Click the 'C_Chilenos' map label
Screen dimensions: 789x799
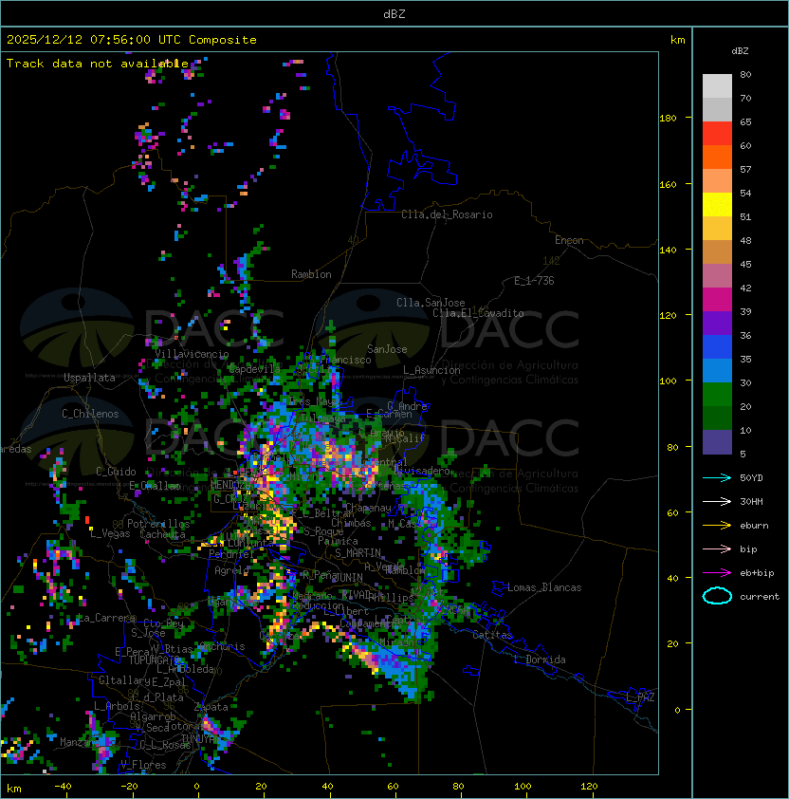(x=90, y=414)
